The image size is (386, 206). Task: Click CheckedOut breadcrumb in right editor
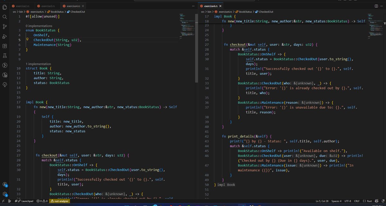pyautogui.click(x=264, y=12)
